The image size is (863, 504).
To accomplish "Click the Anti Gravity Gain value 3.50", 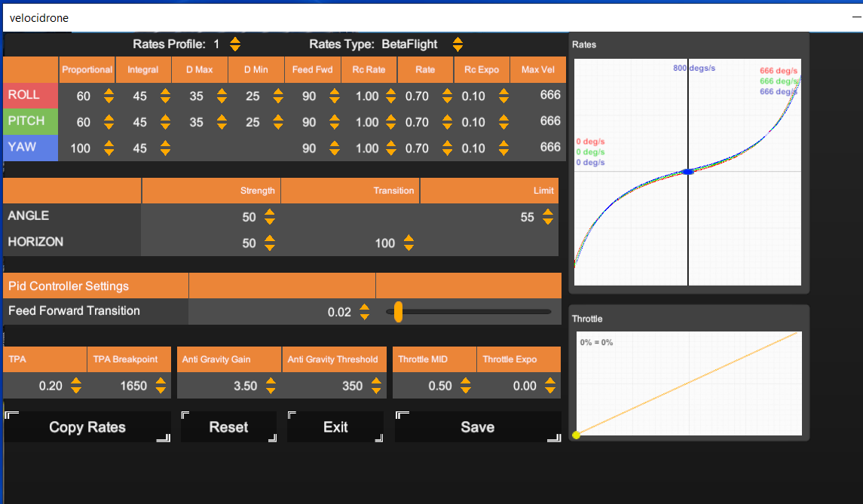I will tap(246, 386).
